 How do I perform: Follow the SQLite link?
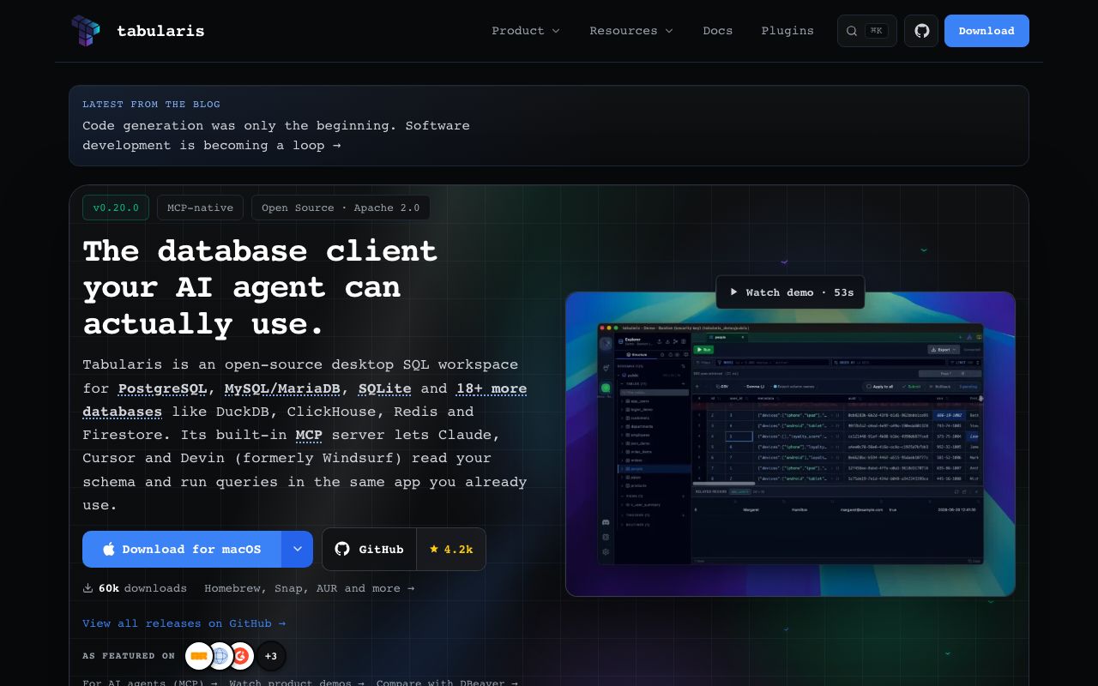[x=384, y=388]
